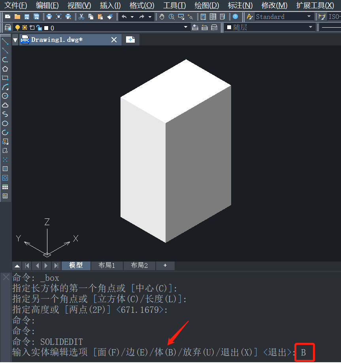Click the Print preview icon
Viewport: 341px width, 363px height.
coord(59,17)
